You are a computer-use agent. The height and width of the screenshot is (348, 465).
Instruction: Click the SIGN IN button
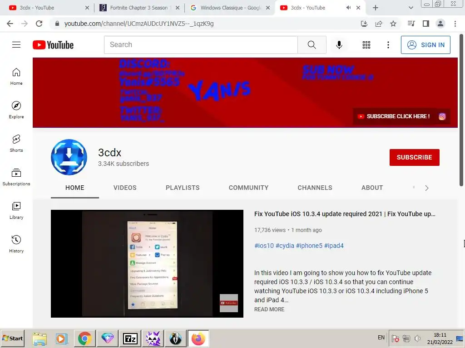click(425, 45)
